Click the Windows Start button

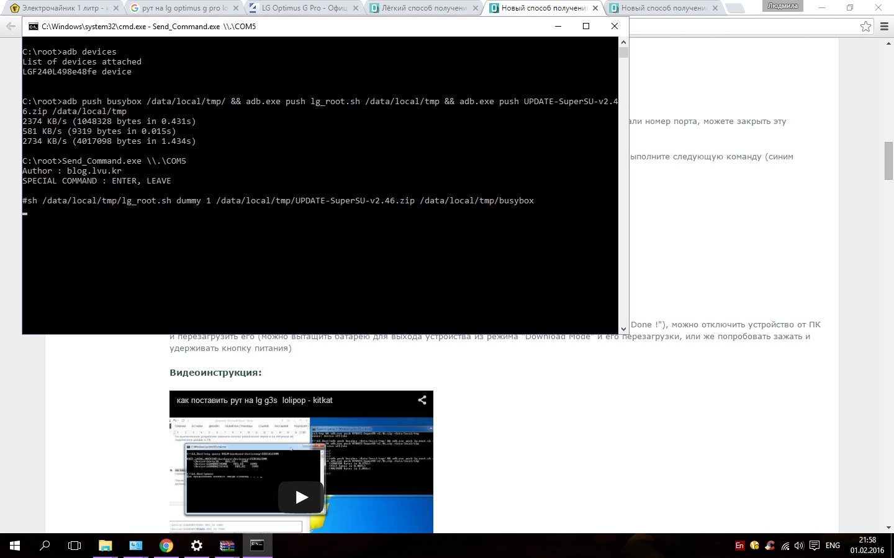tap(15, 546)
